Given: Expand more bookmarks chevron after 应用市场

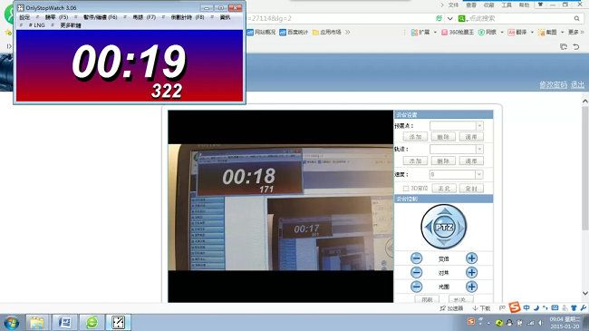Looking at the screenshot, I should [x=348, y=33].
